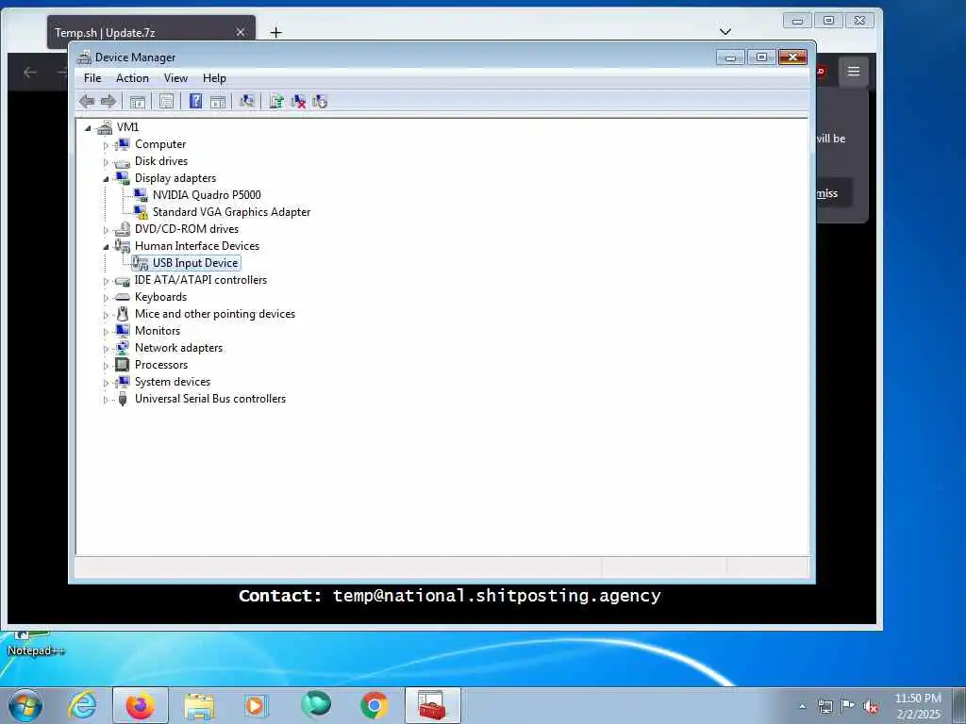Click the Keyboards category icon
The width and height of the screenshot is (966, 724).
pos(123,297)
